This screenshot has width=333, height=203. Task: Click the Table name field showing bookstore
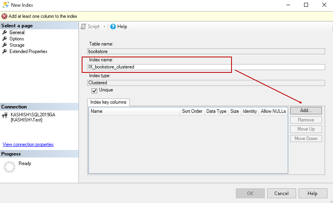point(206,51)
